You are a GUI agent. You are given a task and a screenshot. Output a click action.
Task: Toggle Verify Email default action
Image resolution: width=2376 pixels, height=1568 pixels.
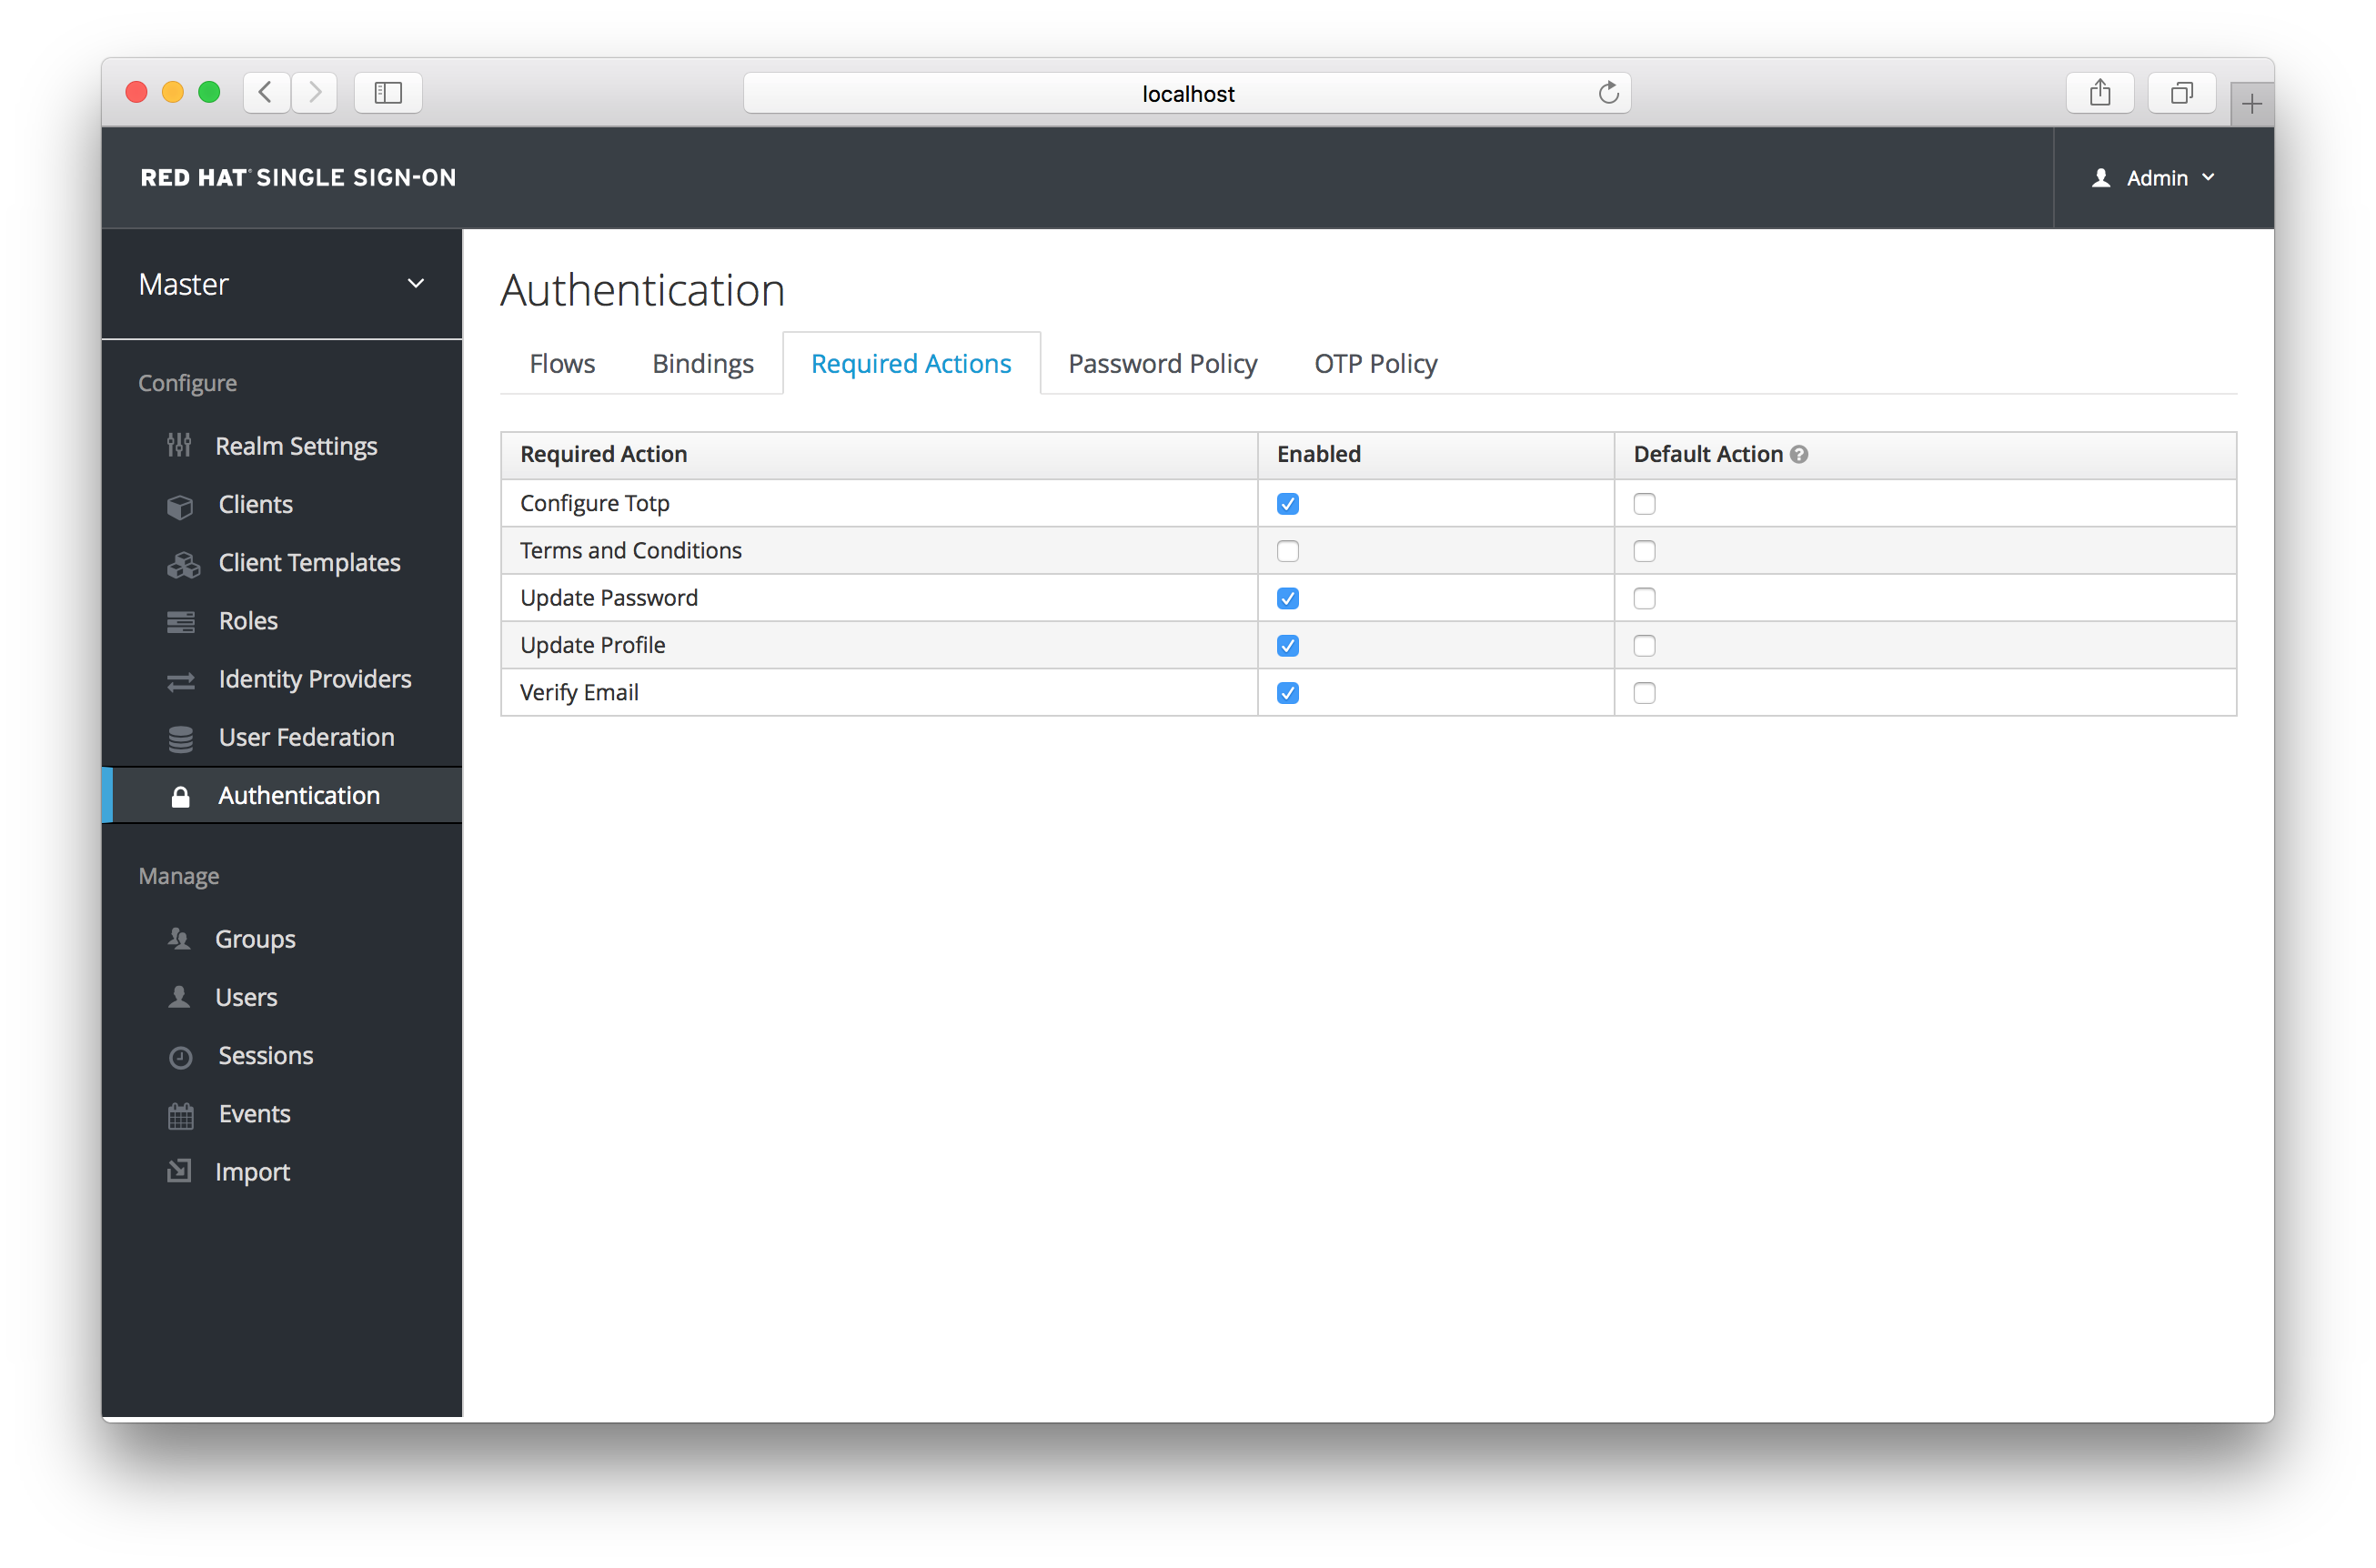pos(1645,693)
